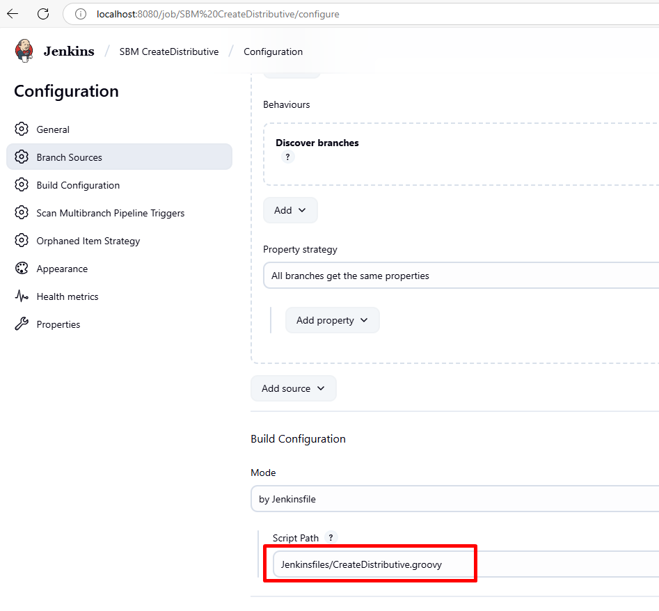Image resolution: width=659 pixels, height=611 pixels.
Task: Open the Mode dropdown showing by Jenkinsfile
Action: (452, 499)
